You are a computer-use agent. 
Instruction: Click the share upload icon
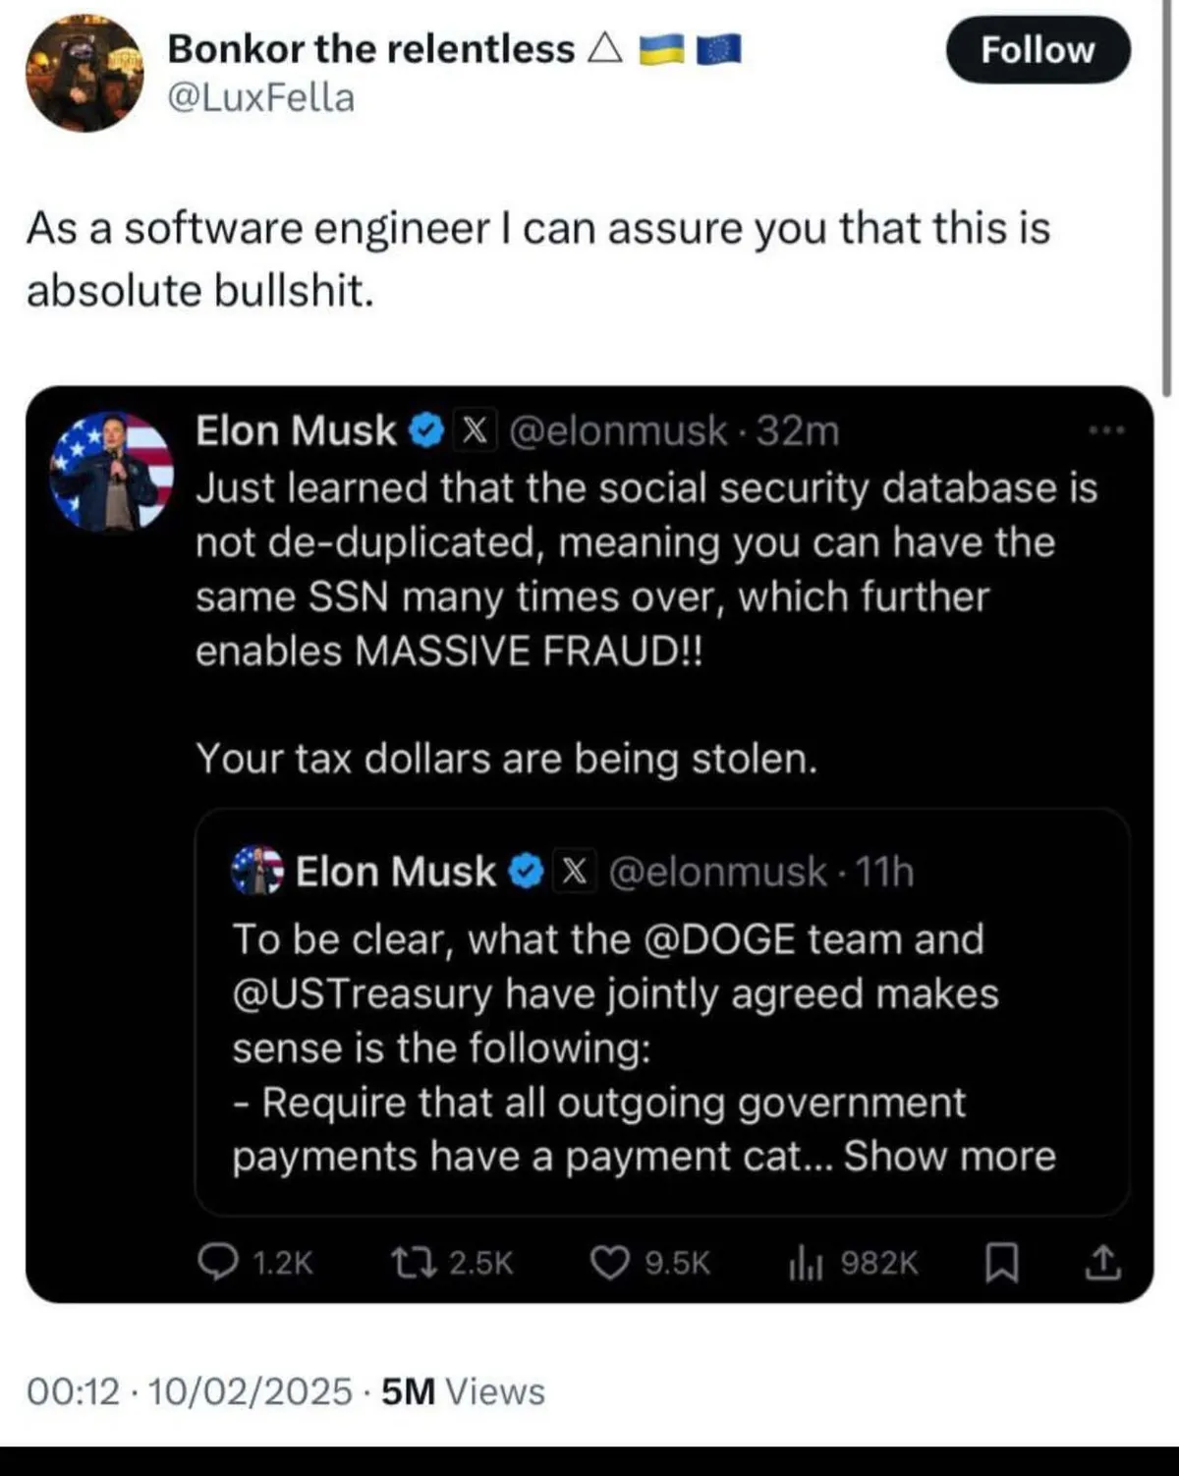pos(1102,1263)
